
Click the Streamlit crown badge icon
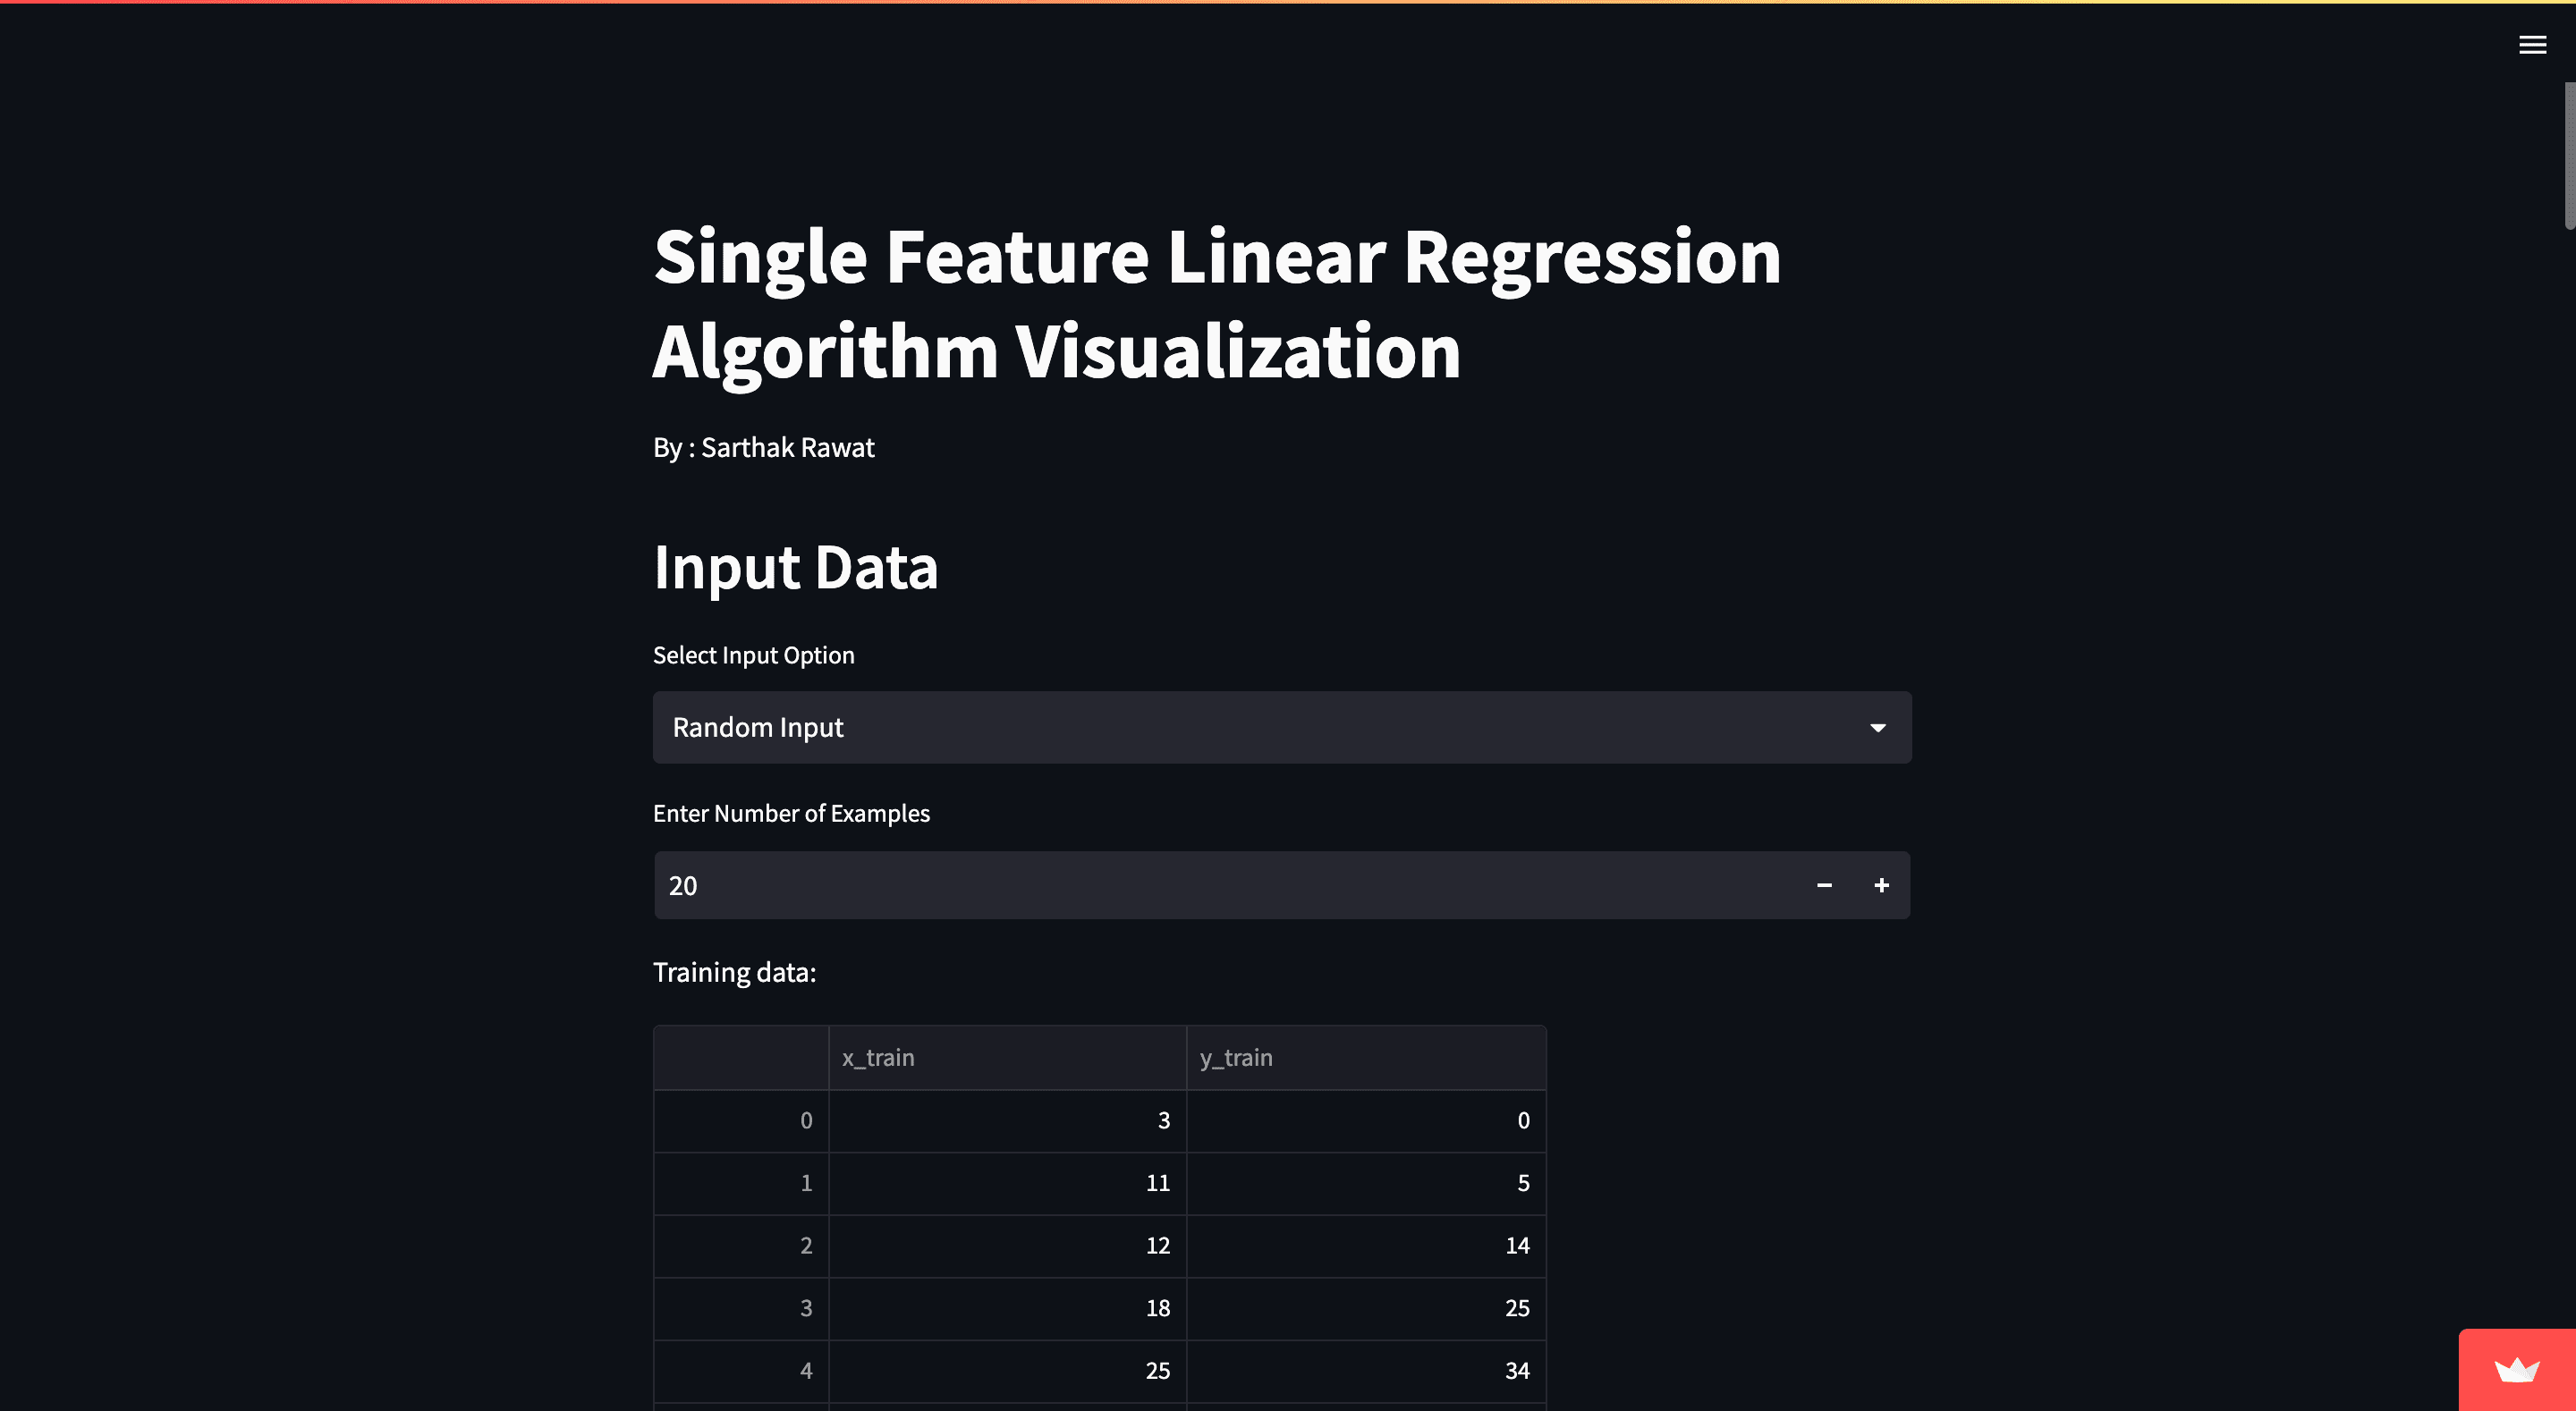pyautogui.click(x=2516, y=1369)
